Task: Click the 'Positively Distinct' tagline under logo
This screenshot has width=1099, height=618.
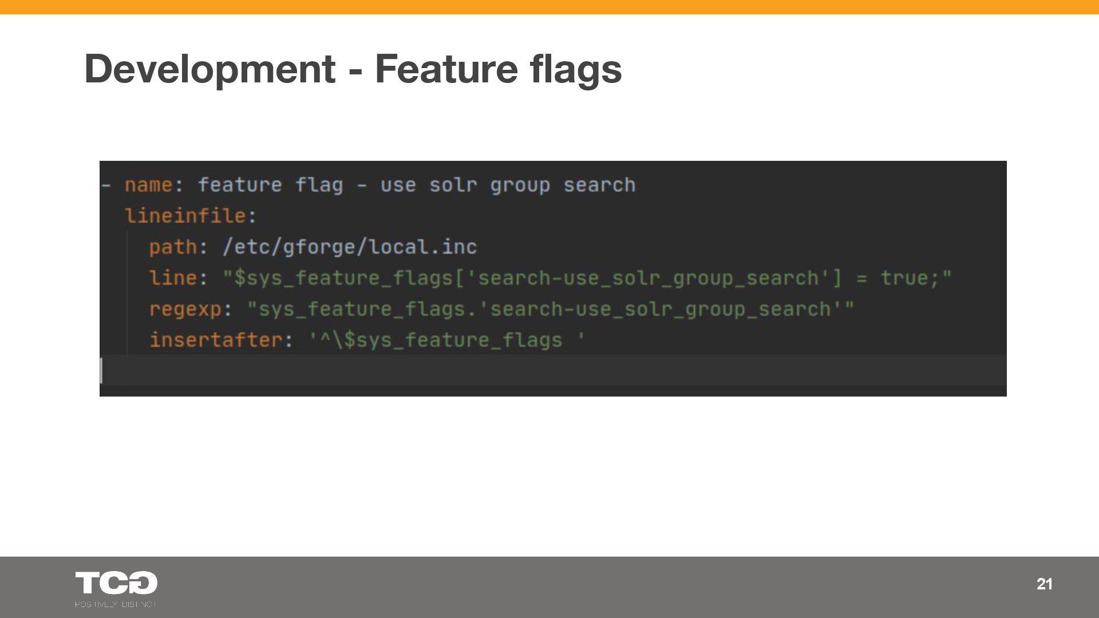Action: point(115,604)
